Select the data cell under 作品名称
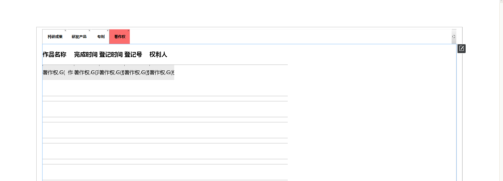 click(58, 73)
